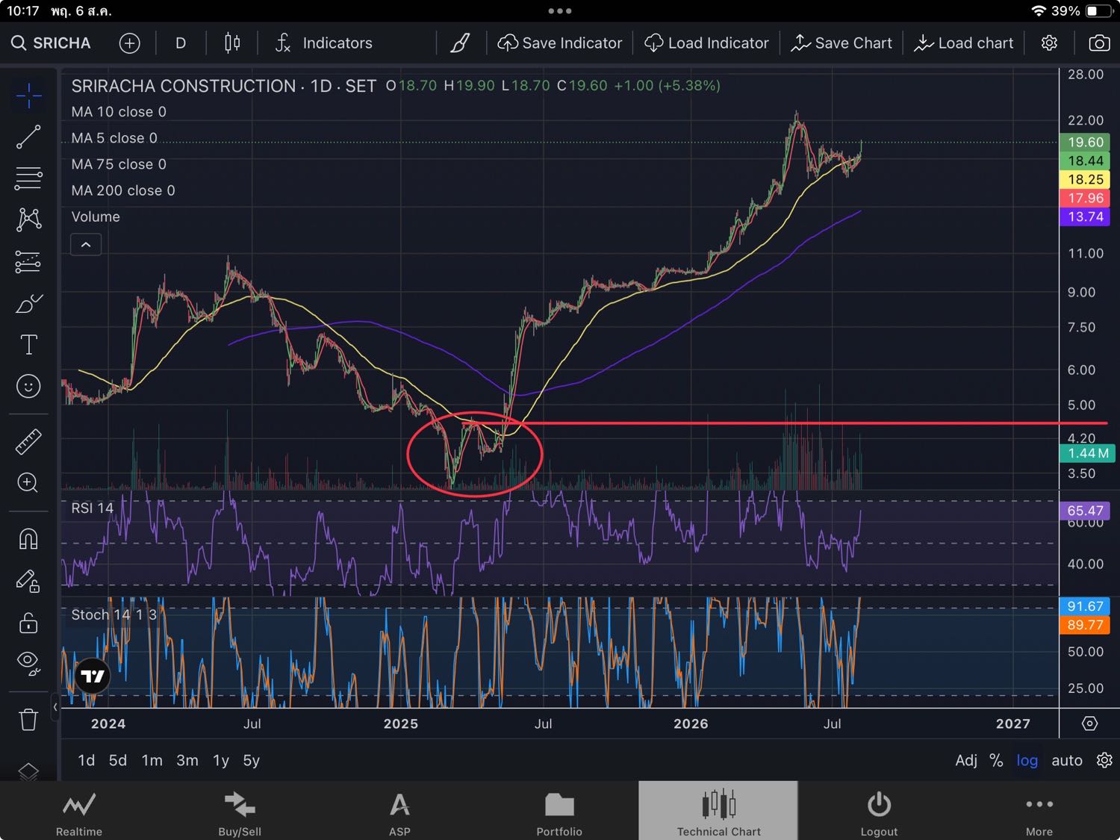Select the Technical Chart tab
Viewport: 1120px width, 840px height.
719,811
